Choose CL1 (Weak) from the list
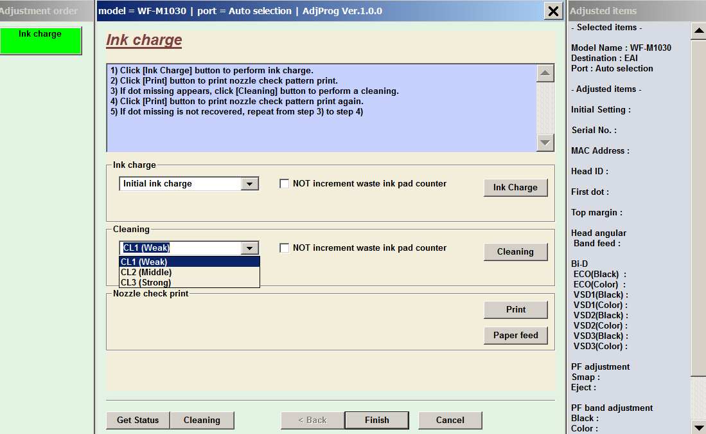This screenshot has height=434, width=706. click(x=189, y=262)
